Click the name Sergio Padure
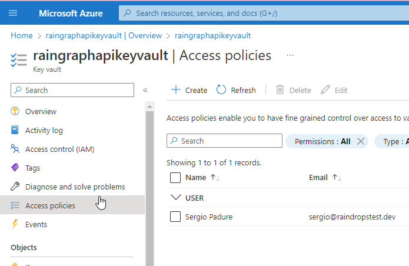The image size is (409, 266). 209,217
